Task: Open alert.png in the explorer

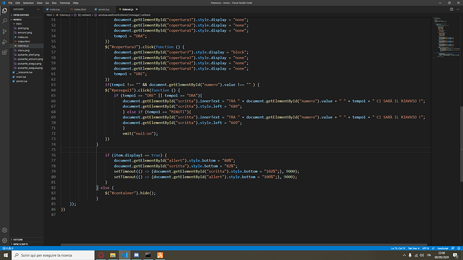Action: coord(23,28)
